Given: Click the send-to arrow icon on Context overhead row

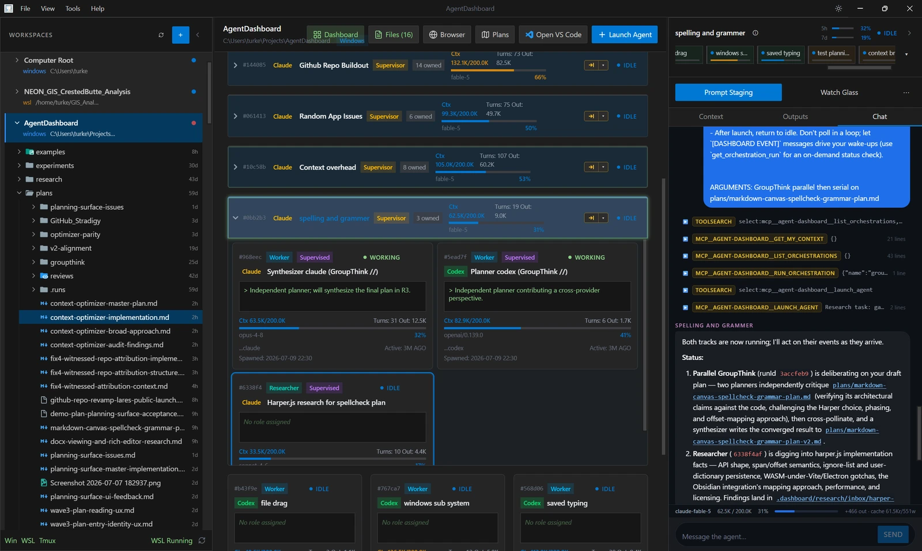Looking at the screenshot, I should click(591, 167).
